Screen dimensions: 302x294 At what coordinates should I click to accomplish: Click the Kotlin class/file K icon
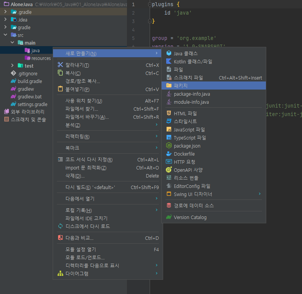pyautogui.click(x=169, y=61)
